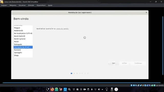
Task: Launch Firefox from the taskbar
Action: [52, 89]
